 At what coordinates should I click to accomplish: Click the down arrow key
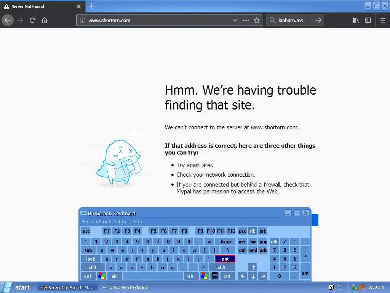coord(253,276)
